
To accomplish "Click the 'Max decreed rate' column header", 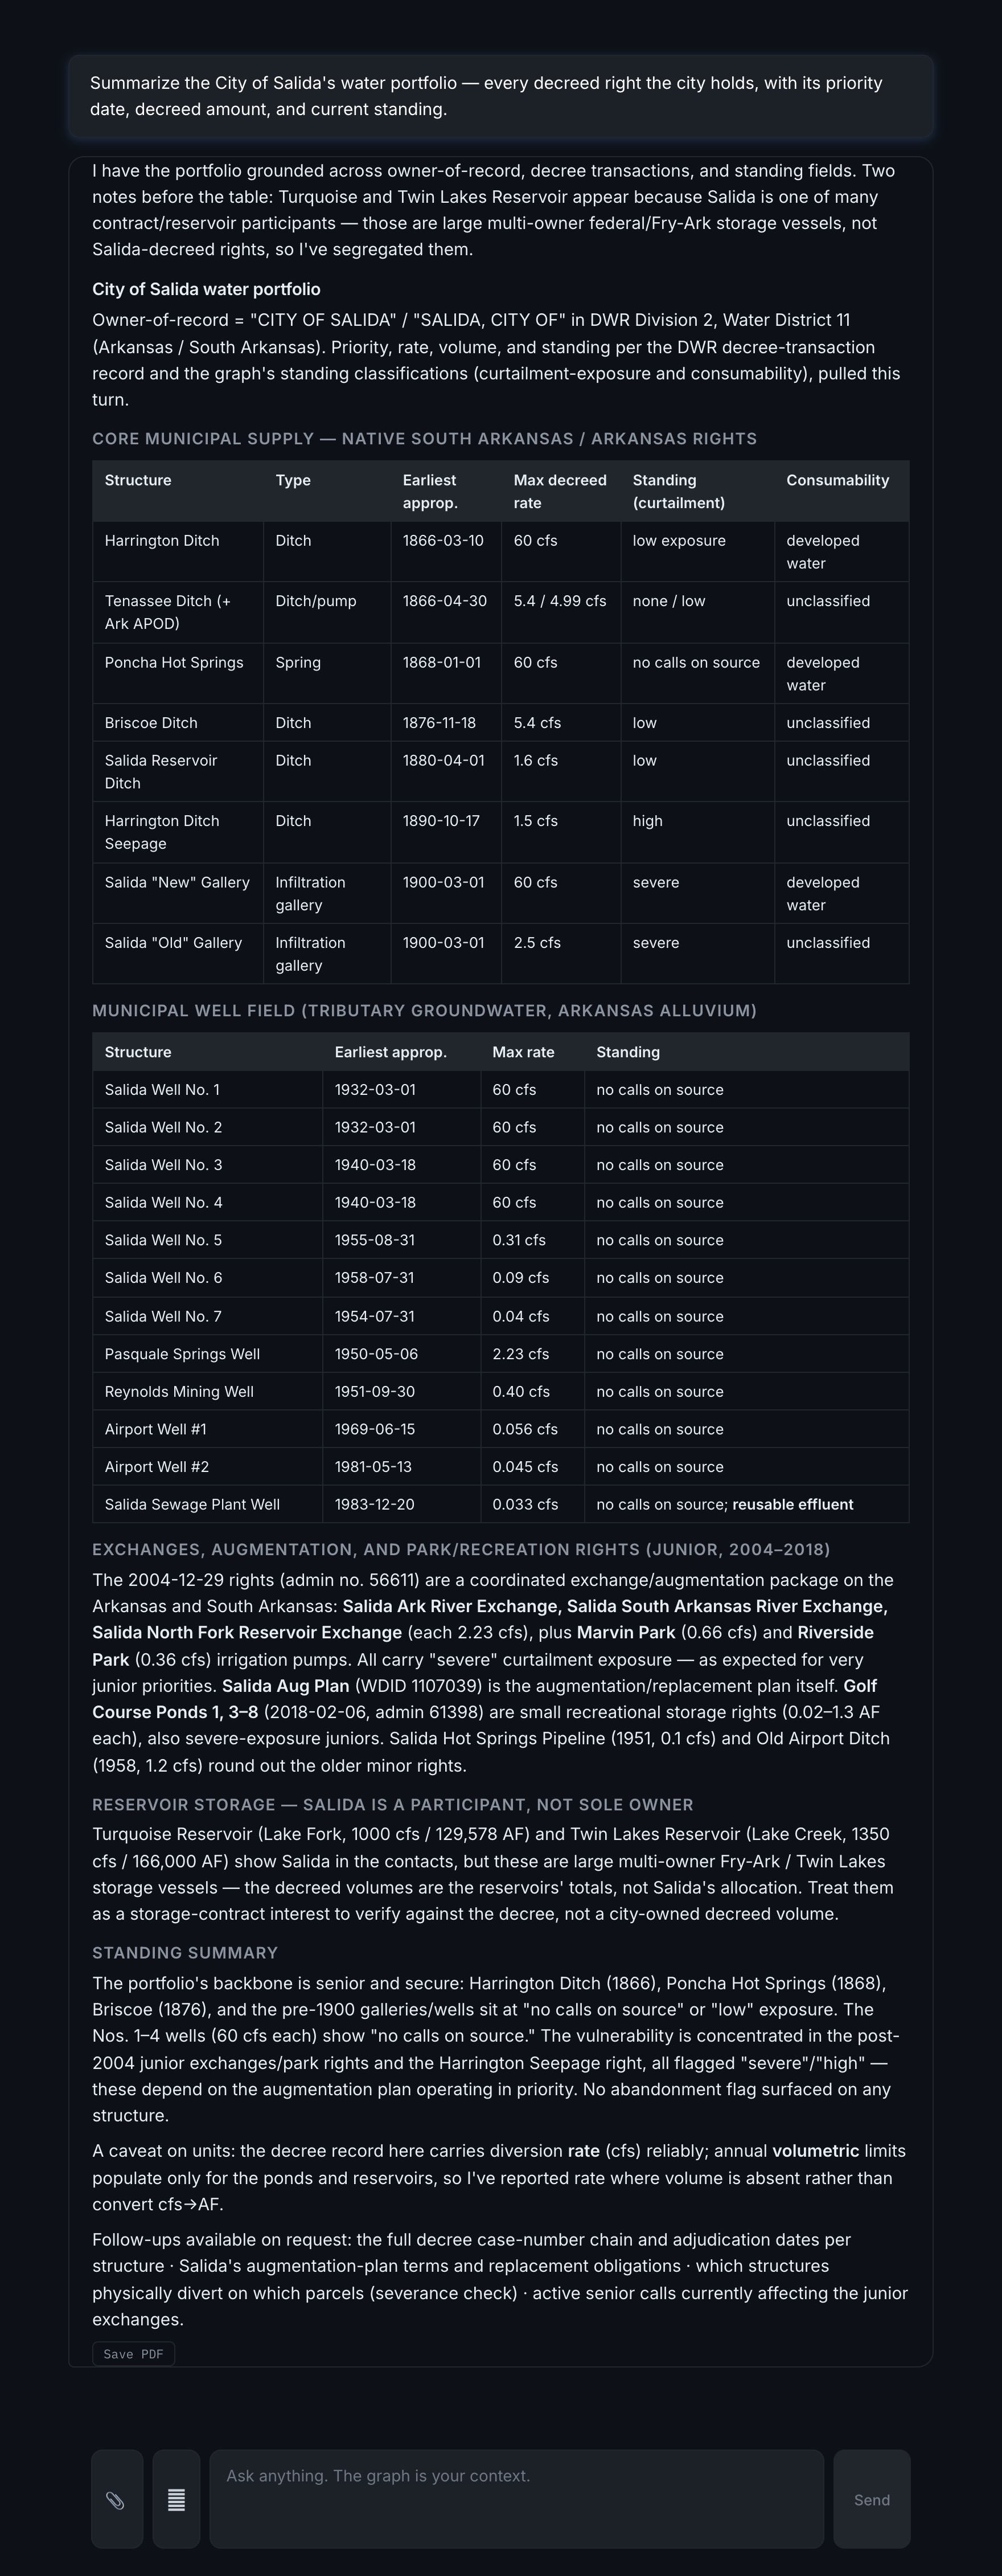I will click(560, 491).
